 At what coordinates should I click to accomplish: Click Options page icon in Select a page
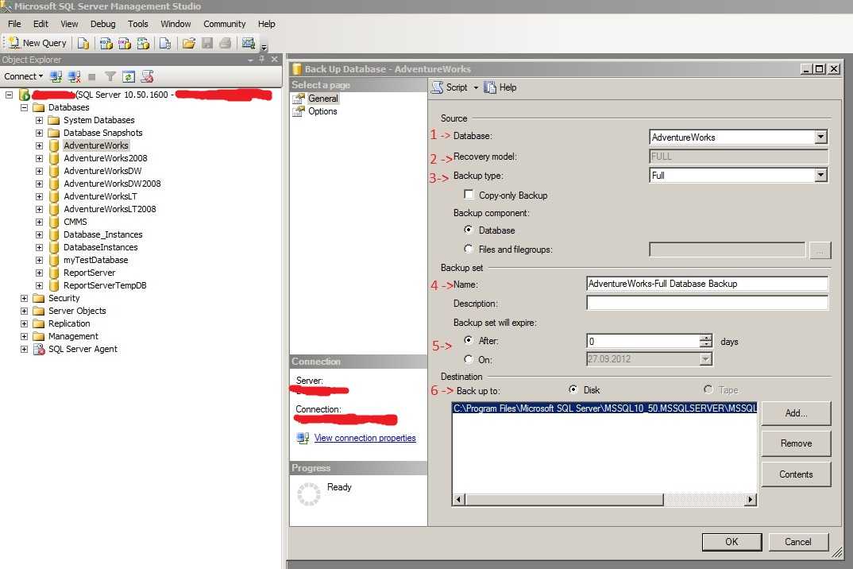coord(298,111)
